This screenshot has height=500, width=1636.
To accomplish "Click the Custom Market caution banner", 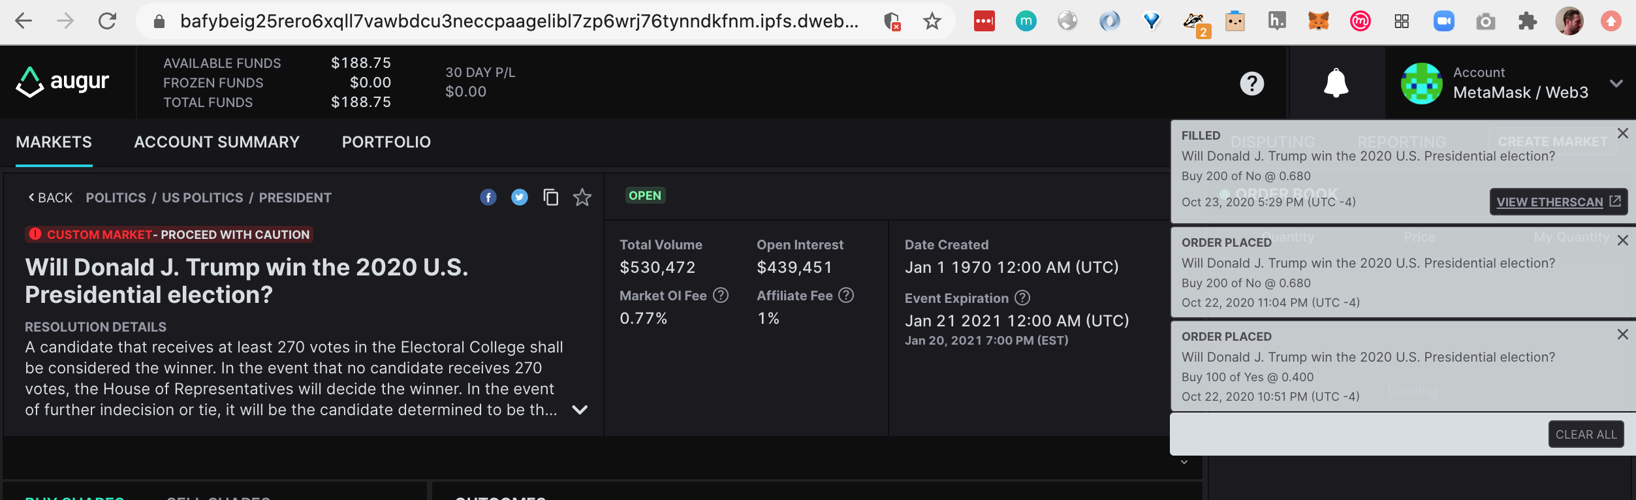I will pos(169,234).
